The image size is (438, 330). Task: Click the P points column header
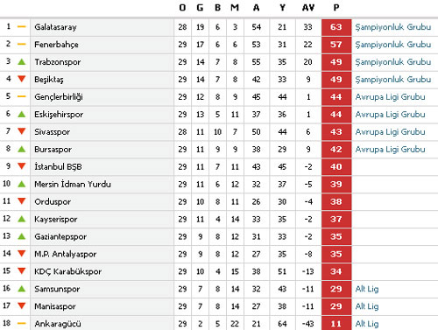tap(336, 8)
